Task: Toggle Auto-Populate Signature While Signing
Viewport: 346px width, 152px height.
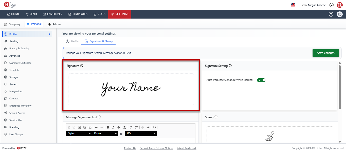Action: 261,80
